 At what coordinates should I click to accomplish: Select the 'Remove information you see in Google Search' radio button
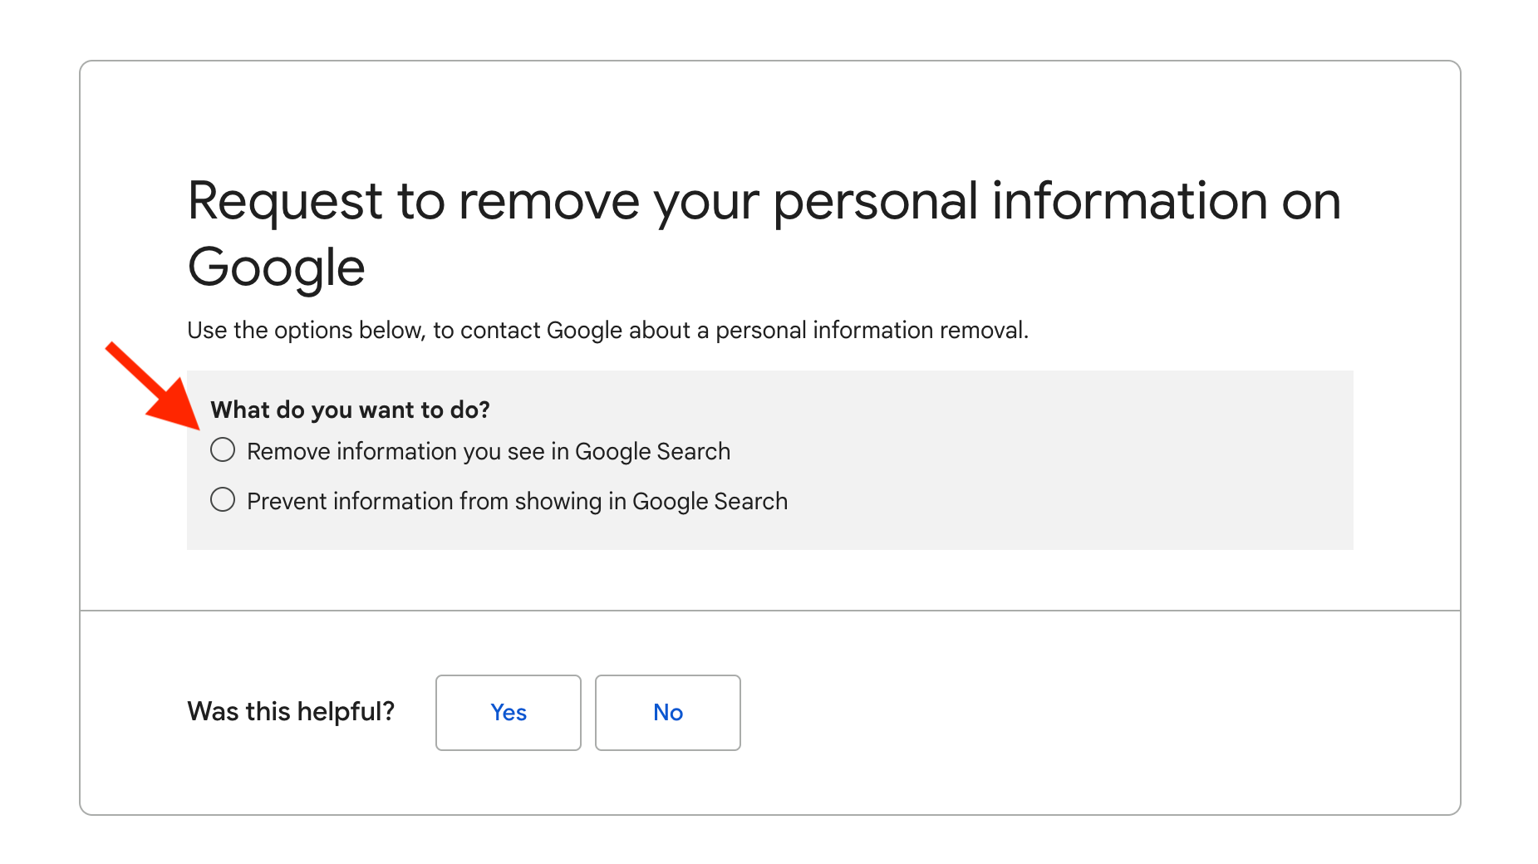(x=223, y=450)
